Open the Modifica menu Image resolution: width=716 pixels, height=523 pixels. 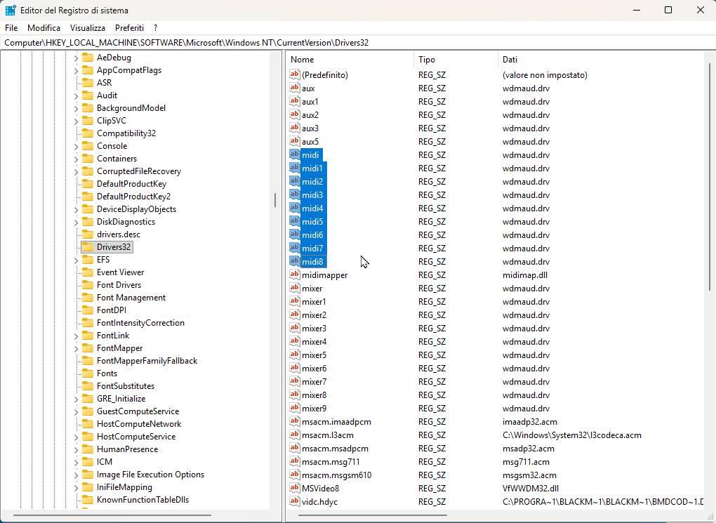pyautogui.click(x=44, y=28)
